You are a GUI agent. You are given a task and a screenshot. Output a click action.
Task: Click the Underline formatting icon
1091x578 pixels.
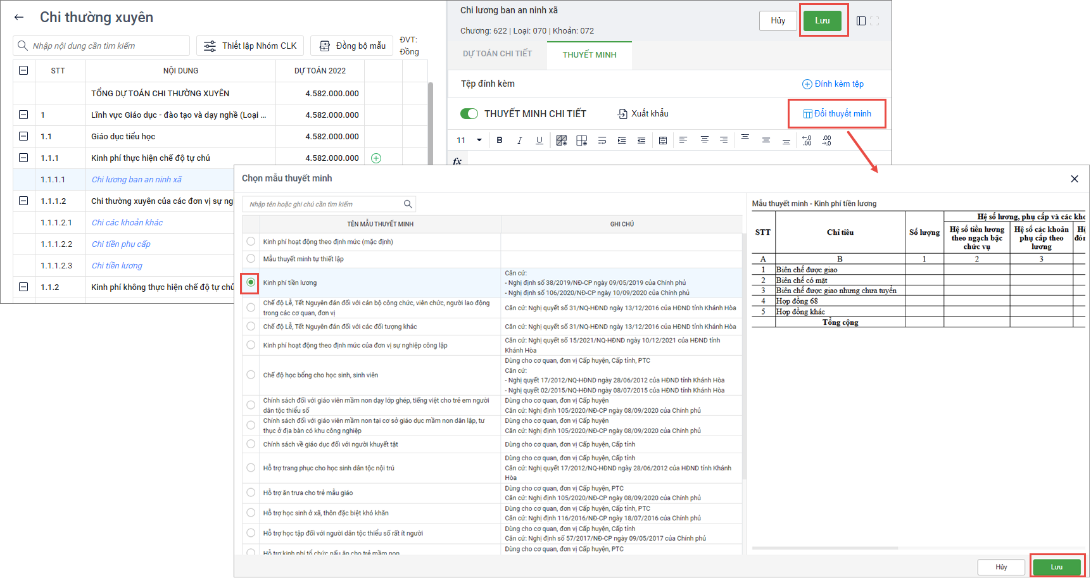(x=539, y=141)
